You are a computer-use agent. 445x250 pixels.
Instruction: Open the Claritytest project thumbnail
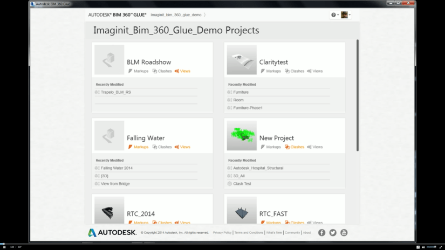[241, 59]
